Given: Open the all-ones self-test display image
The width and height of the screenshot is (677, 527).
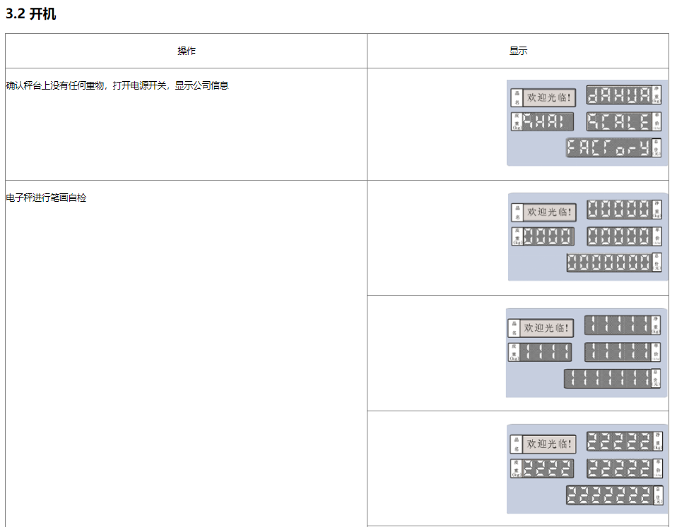Looking at the screenshot, I should [586, 353].
